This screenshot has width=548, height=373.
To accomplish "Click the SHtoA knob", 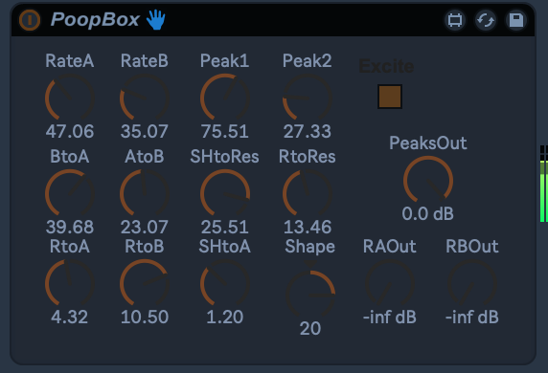I will [225, 283].
